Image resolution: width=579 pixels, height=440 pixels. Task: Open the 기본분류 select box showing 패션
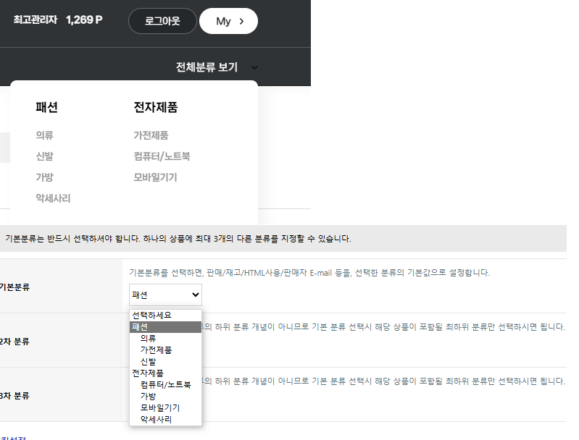(x=165, y=295)
